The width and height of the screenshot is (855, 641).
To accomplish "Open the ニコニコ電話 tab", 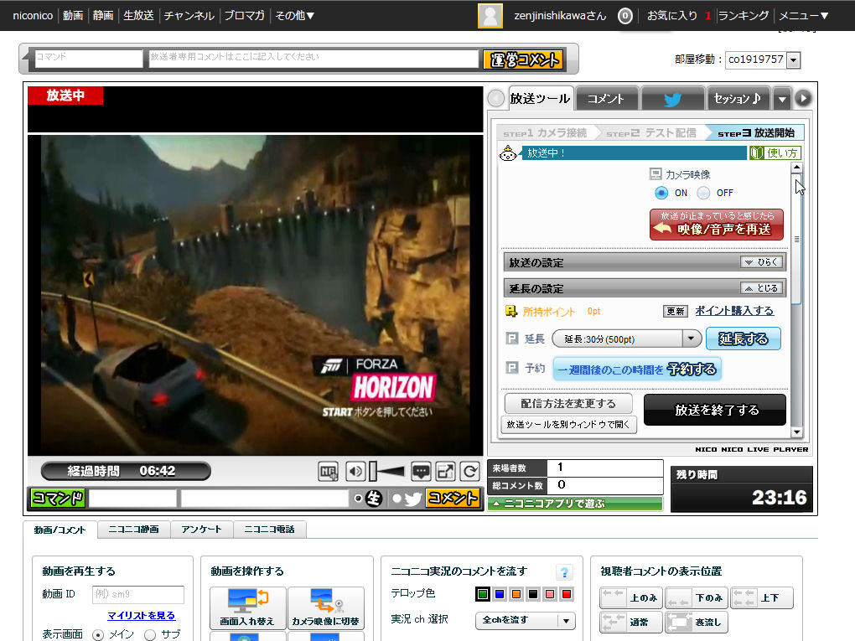I will 269,530.
